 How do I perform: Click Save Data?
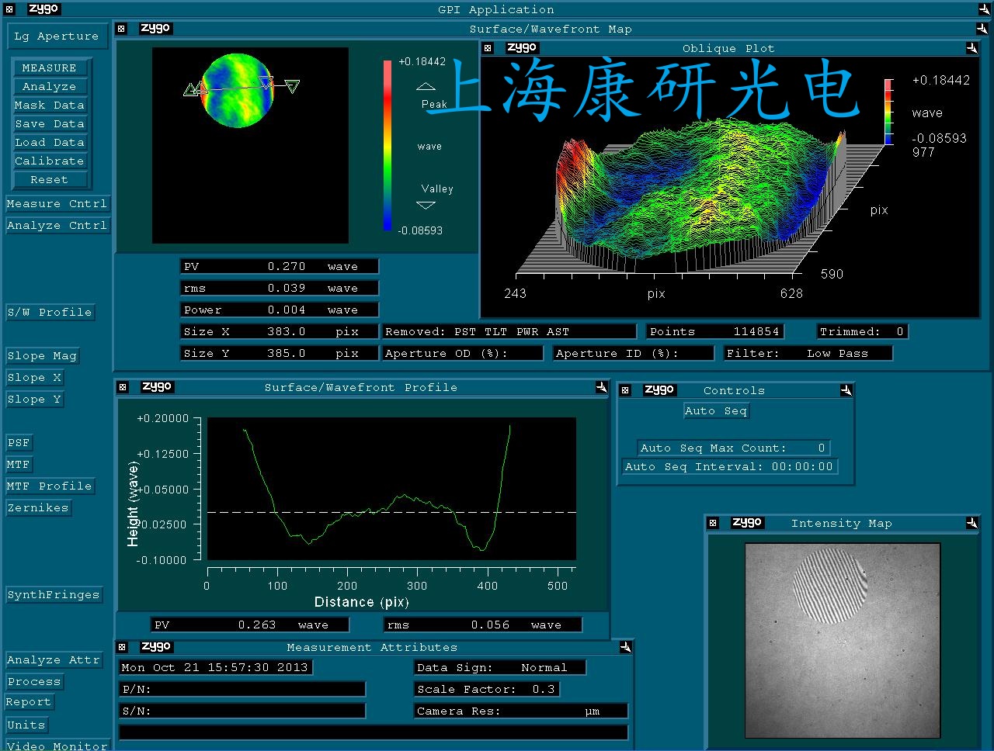pos(50,123)
